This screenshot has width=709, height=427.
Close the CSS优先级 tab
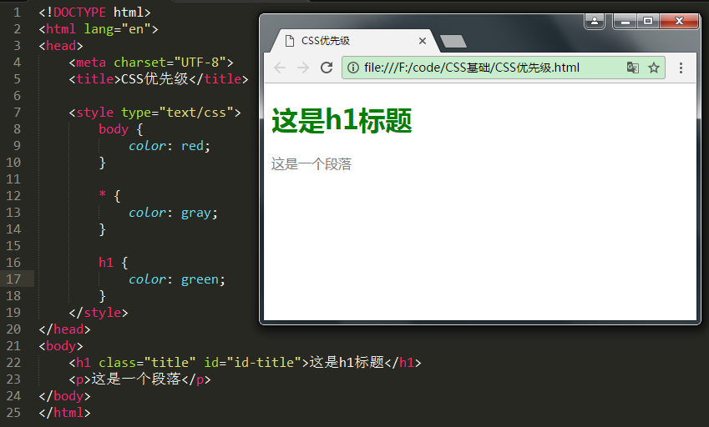[423, 41]
